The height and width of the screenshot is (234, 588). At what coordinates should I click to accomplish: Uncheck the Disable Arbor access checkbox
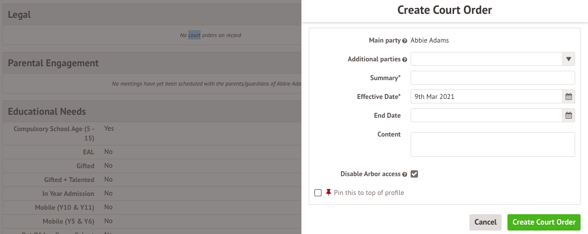pyautogui.click(x=415, y=174)
